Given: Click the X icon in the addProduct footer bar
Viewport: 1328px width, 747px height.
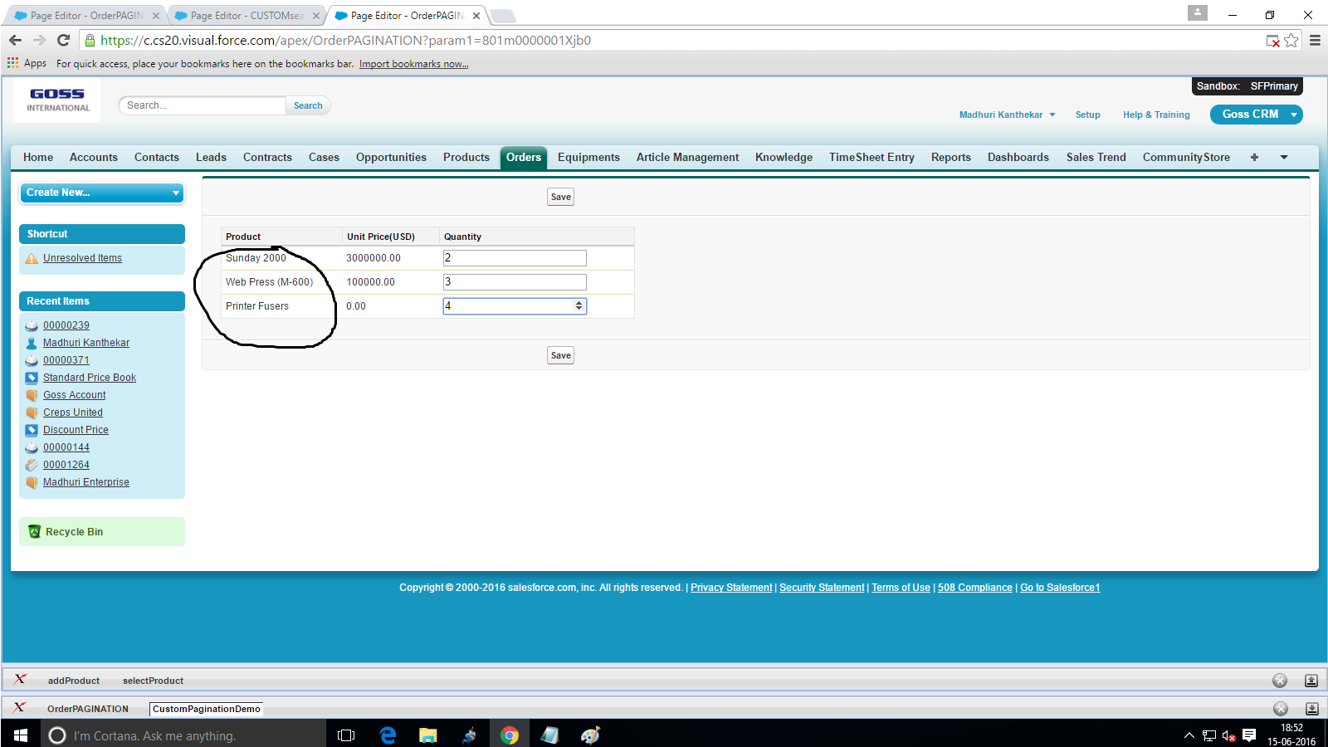Looking at the screenshot, I should [x=20, y=680].
